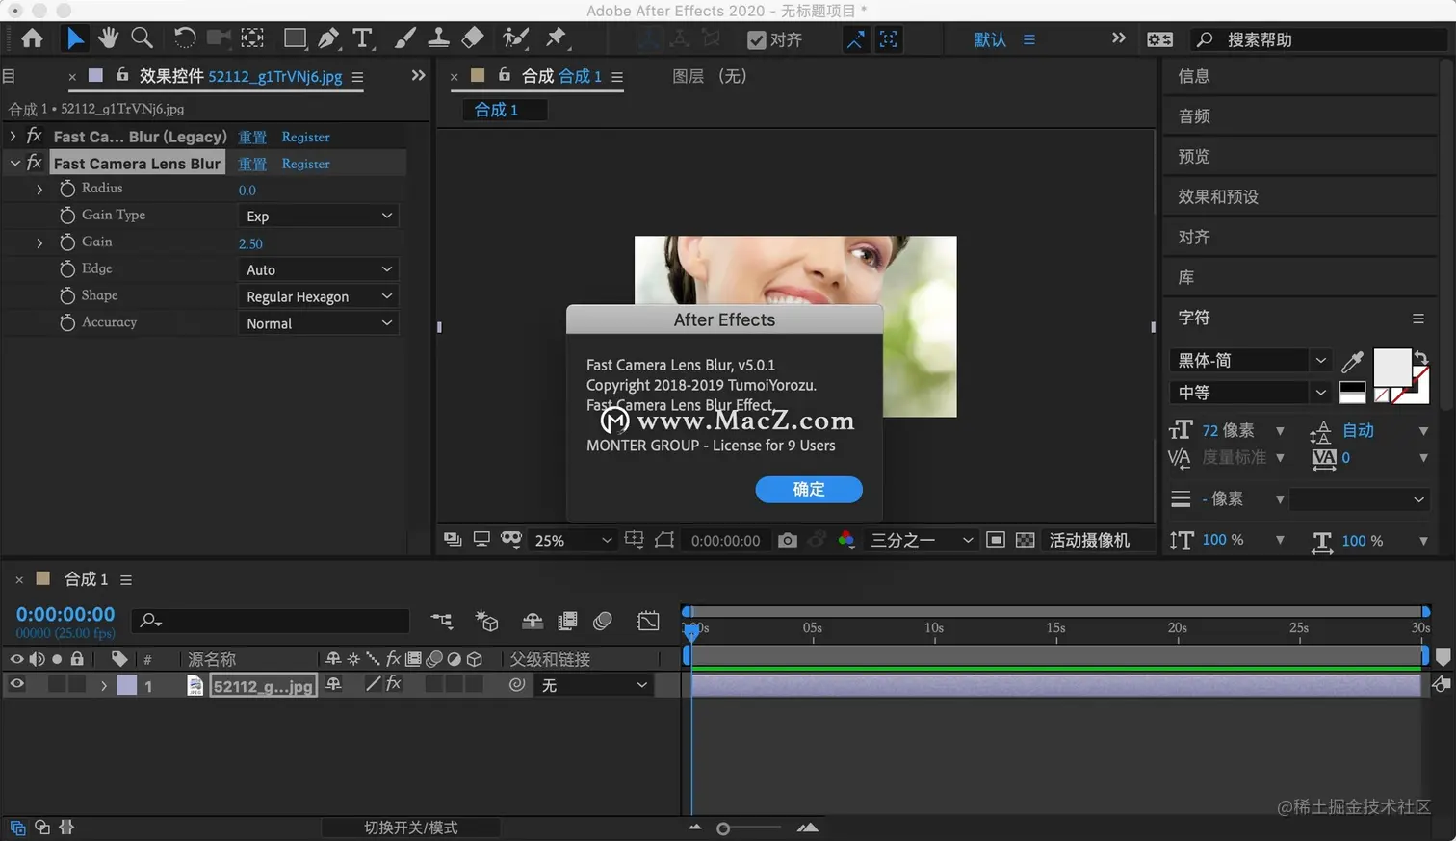Click 重置 for Fast Ca... Blur (Legacy)
The width and height of the screenshot is (1456, 841).
(x=252, y=137)
